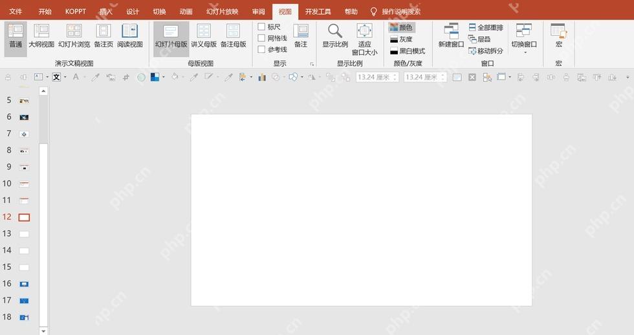Select Black and White (黑白模式) mode

pyautogui.click(x=408, y=51)
